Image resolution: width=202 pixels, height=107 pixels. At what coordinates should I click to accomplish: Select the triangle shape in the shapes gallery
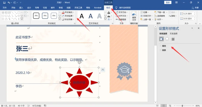point(9,16)
